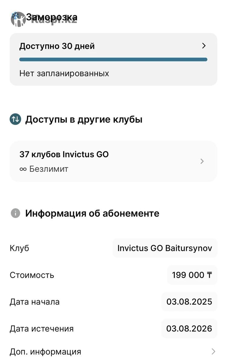Open the Доступно 30 дней text

click(57, 46)
